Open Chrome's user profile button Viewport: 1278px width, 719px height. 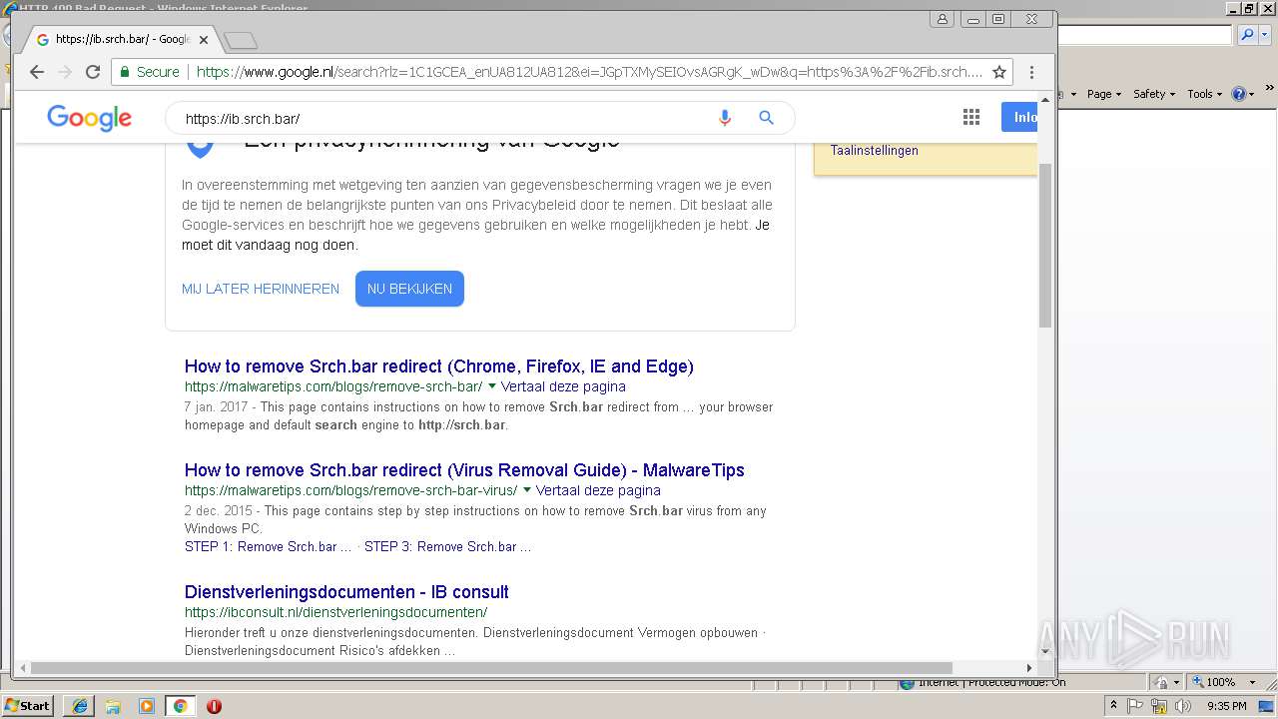943,19
